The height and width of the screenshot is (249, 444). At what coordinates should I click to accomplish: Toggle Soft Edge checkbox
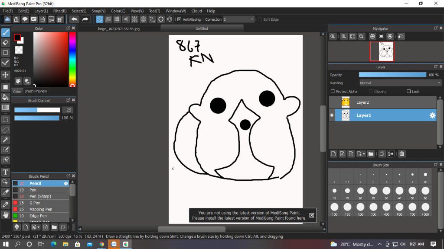coord(260,19)
